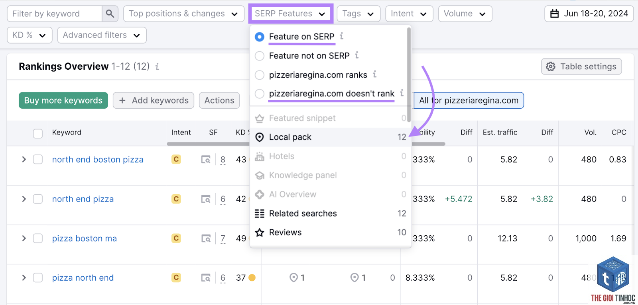638x305 pixels.
Task: Click SERP features icon for pizza north end
Action: pos(206,278)
